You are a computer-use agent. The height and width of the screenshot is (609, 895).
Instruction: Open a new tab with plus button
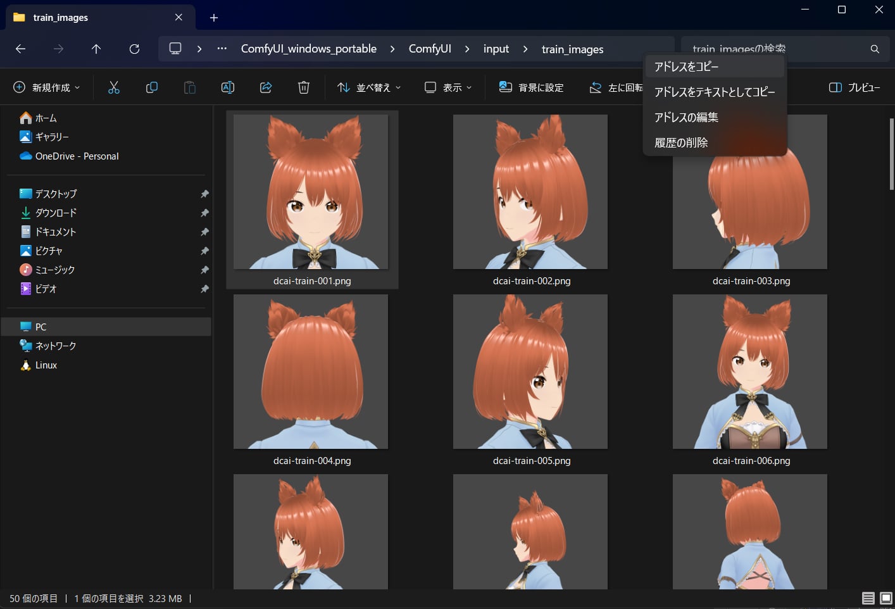214,18
